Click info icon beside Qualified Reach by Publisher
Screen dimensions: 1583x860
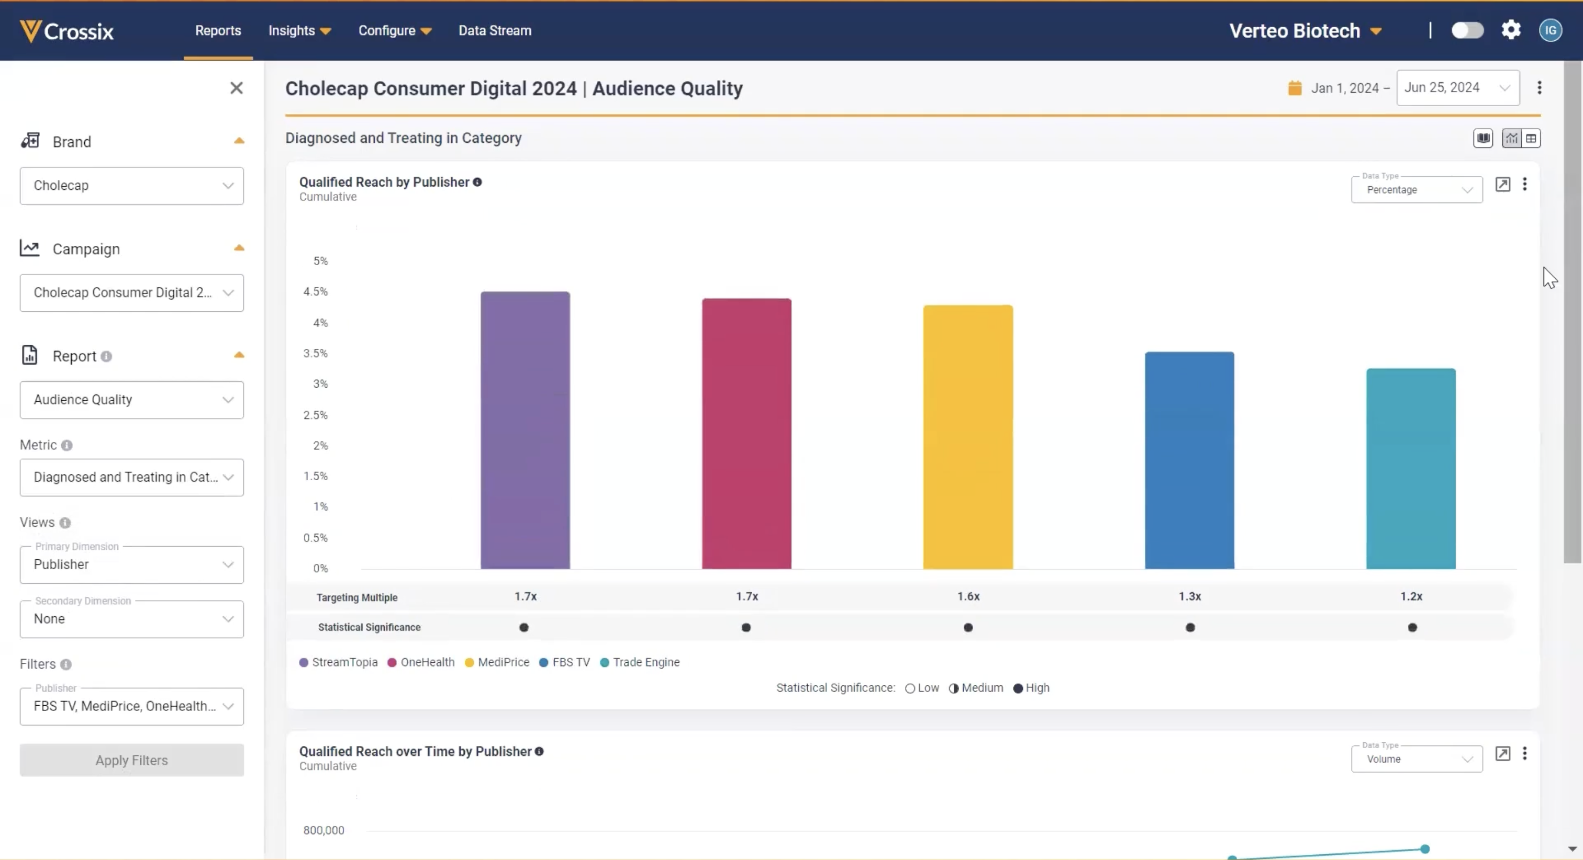477,183
